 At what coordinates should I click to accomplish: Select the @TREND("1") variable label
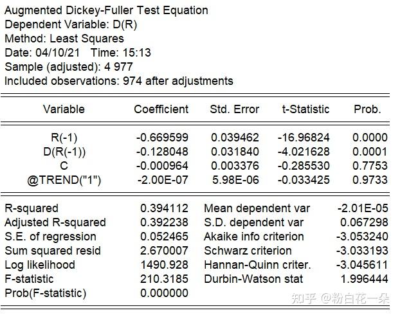(x=64, y=180)
